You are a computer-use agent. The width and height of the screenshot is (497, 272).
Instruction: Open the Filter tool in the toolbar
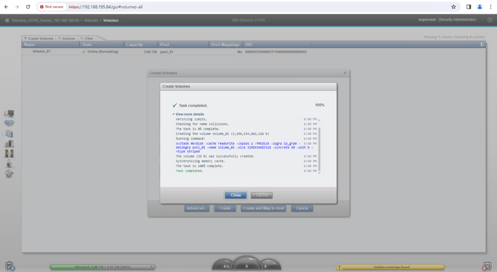coord(87,38)
